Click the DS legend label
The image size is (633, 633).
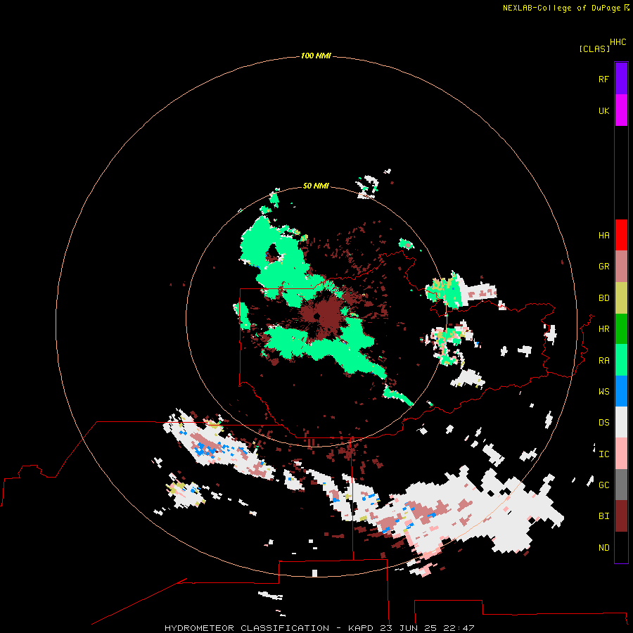(x=603, y=423)
